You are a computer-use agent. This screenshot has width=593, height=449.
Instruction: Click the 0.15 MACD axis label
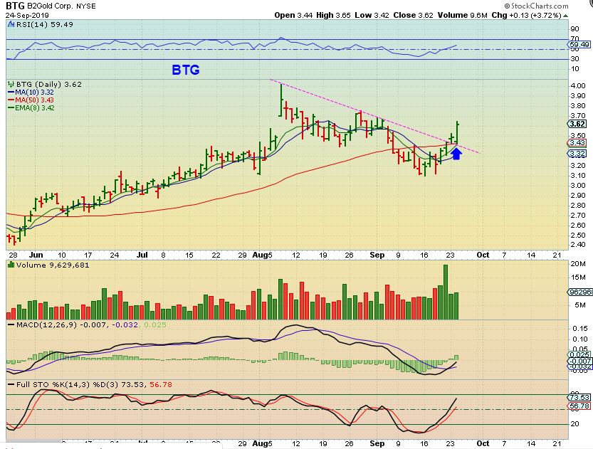click(x=579, y=329)
